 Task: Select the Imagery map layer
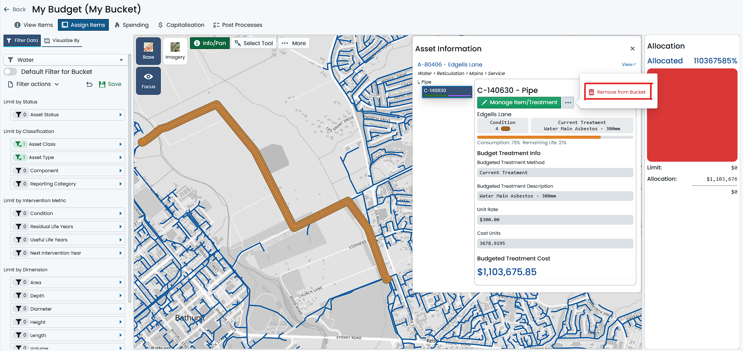pyautogui.click(x=175, y=51)
